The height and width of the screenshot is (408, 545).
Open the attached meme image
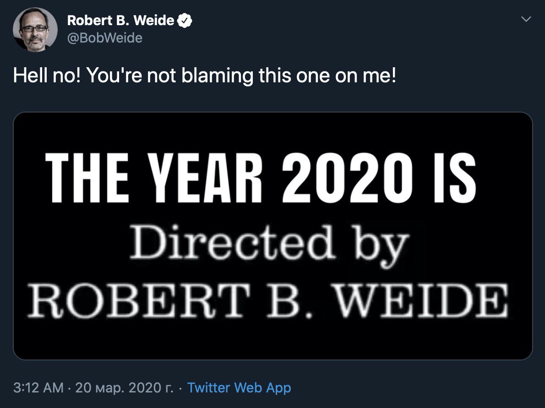[x=273, y=236]
